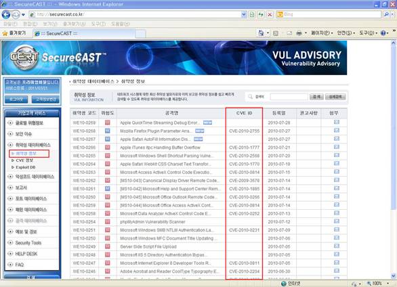
Task: Open the 도구(O) toolbar dropdown
Action: click(x=369, y=33)
